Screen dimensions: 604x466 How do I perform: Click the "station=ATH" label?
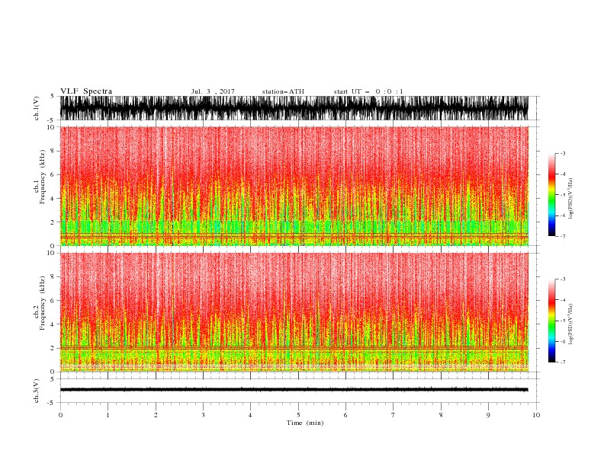(283, 91)
